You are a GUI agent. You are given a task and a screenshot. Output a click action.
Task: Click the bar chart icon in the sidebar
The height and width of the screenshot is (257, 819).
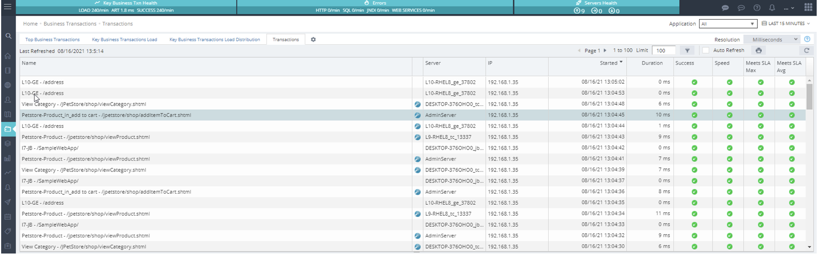[x=8, y=158]
